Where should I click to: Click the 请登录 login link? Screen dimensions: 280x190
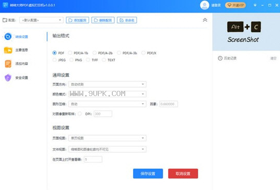click(x=216, y=5)
